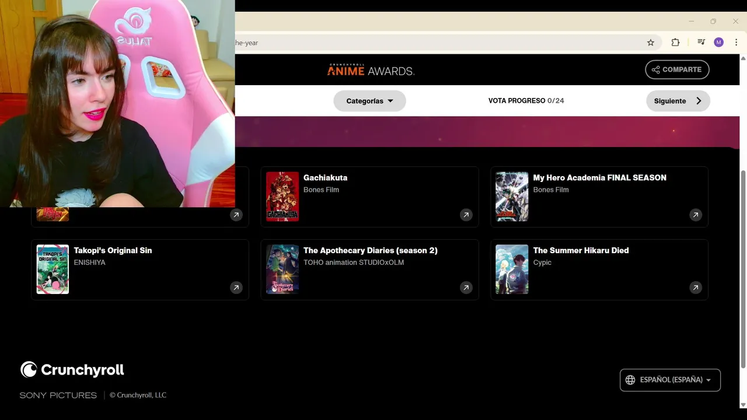Open the Chrome three-dot menu
747x420 pixels.
[736, 43]
